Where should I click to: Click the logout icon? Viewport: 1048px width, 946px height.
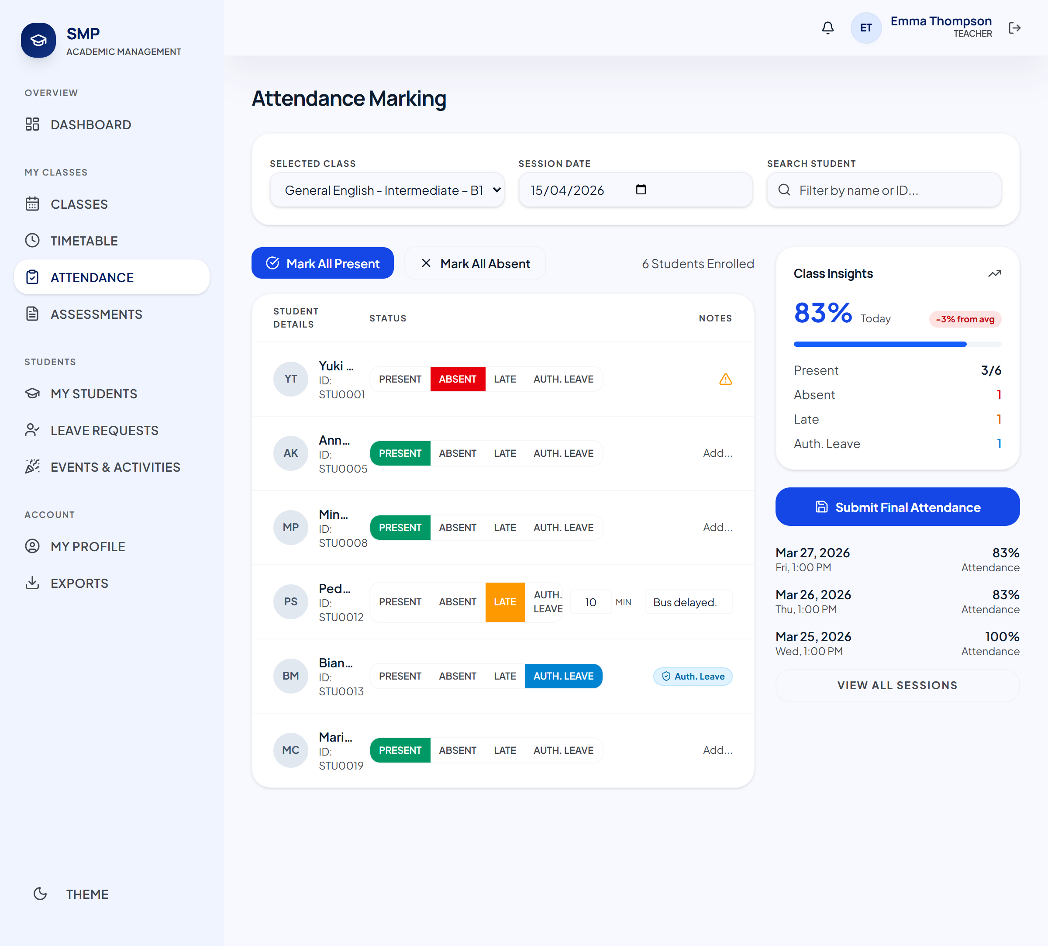[1014, 28]
